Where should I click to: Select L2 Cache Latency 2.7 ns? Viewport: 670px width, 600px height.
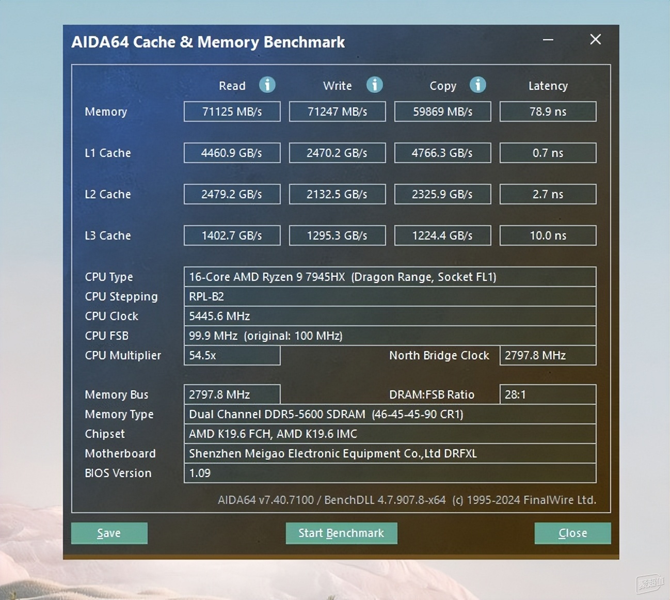tap(548, 194)
